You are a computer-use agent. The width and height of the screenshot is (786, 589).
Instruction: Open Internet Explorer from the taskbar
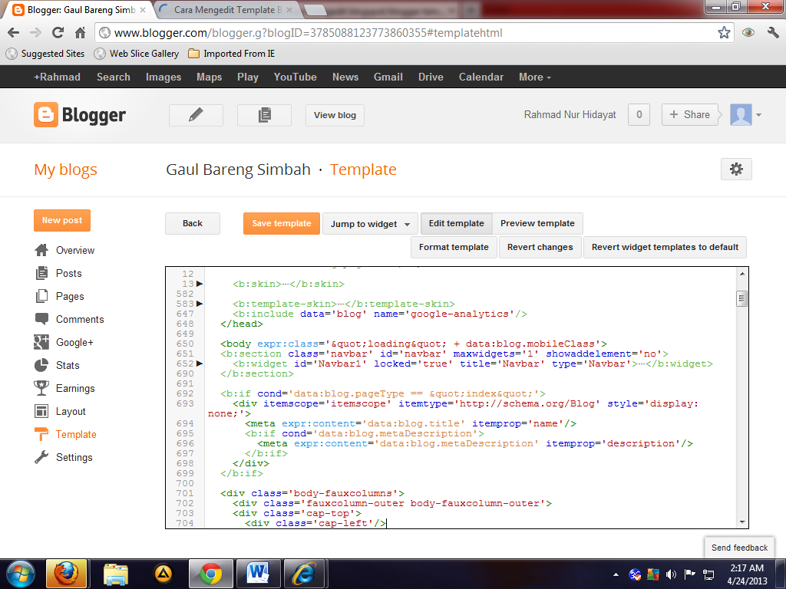304,574
